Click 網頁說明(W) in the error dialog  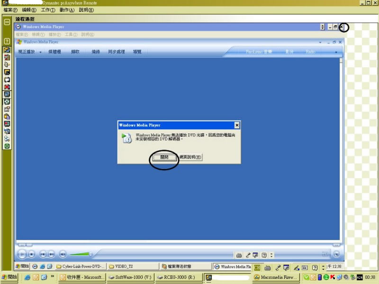[x=190, y=157]
